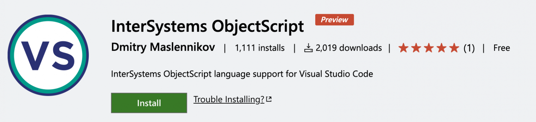Open the InterSystems ObjectScript title
Screen dimensions: 536x122
pos(207,27)
